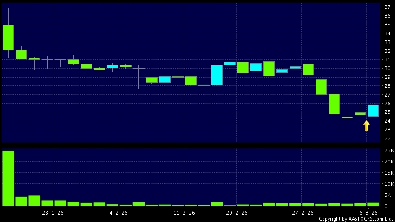Select the 4-2-26 date label

coord(118,212)
